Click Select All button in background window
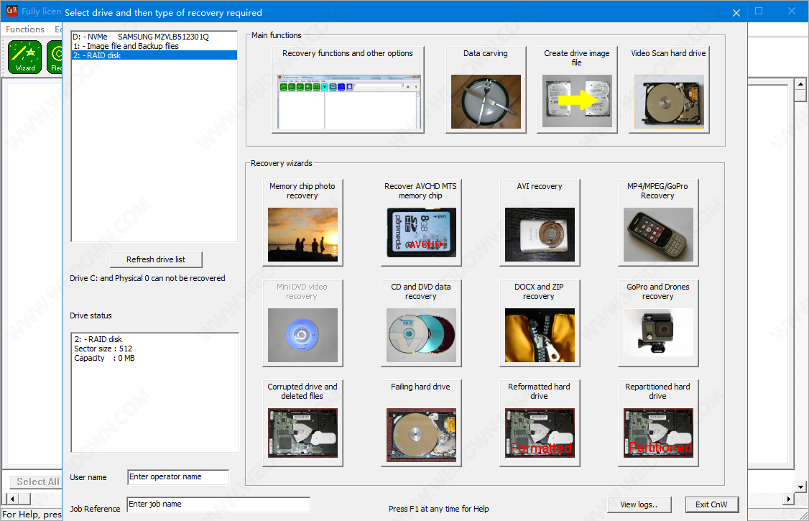 [36, 481]
